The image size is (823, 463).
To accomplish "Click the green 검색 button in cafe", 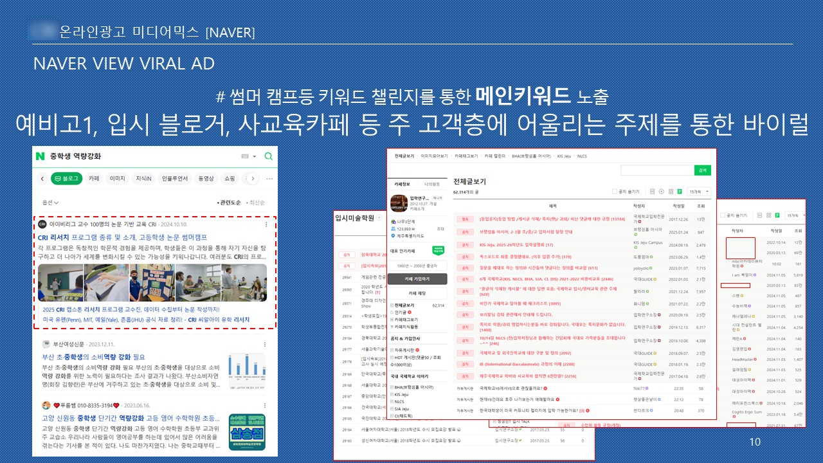I will (703, 170).
